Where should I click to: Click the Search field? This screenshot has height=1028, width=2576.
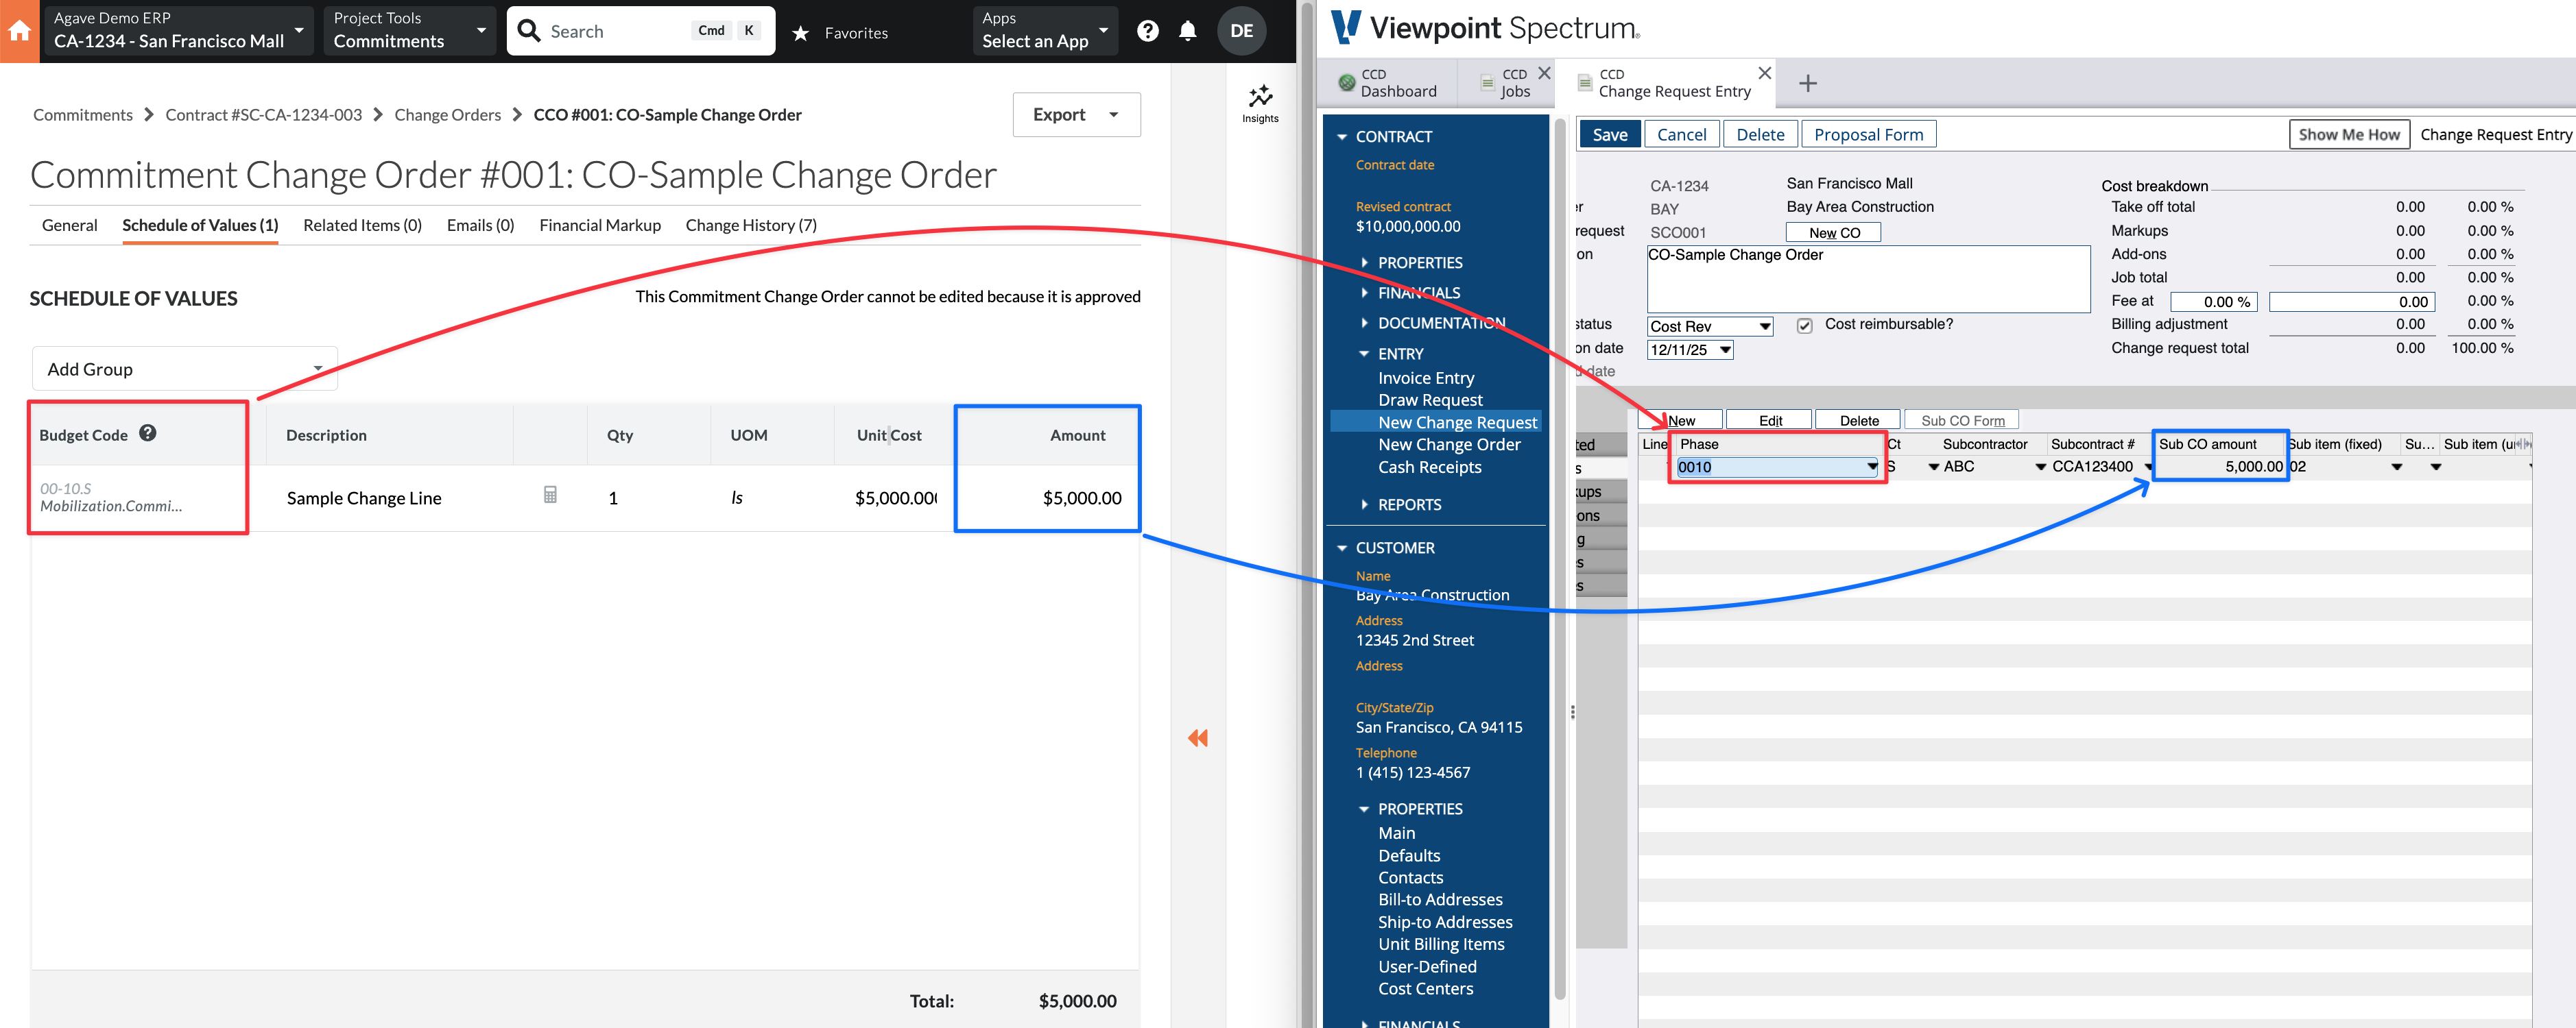pyautogui.click(x=620, y=31)
